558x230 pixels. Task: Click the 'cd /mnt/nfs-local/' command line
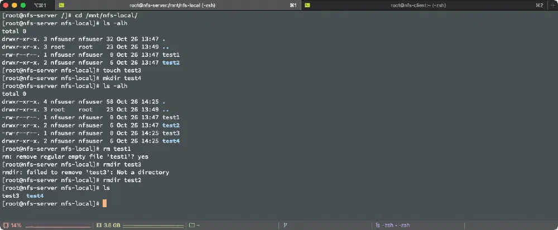(x=70, y=16)
